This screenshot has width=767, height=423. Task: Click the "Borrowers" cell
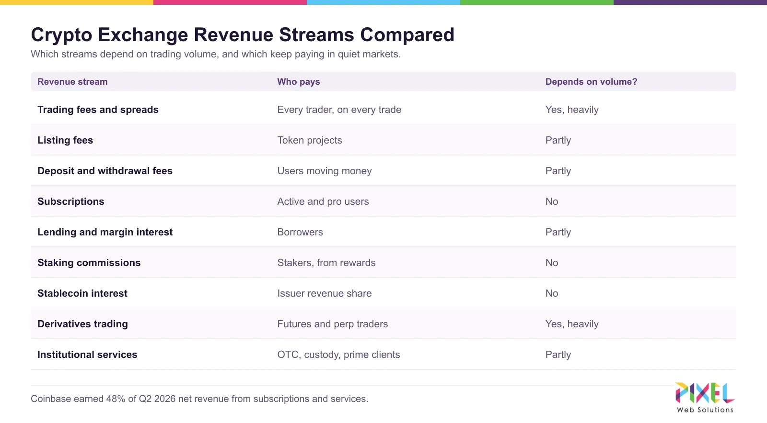(300, 232)
